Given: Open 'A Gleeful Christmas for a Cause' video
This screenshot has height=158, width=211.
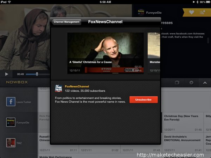Looking at the screenshot, I should coord(105,53).
